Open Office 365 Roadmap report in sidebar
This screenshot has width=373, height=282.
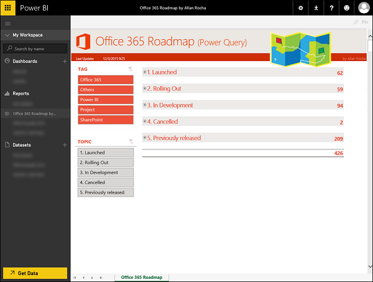tap(34, 114)
